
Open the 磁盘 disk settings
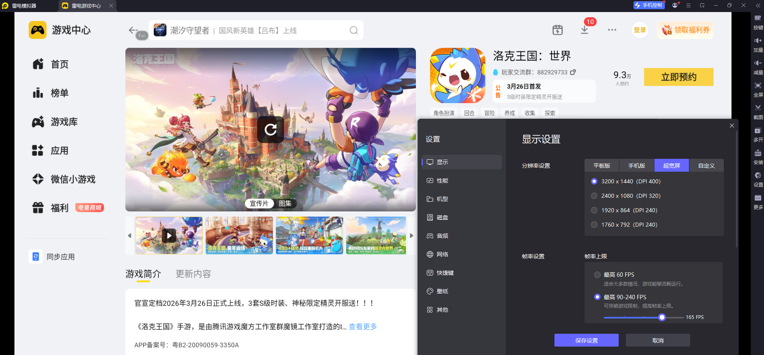click(462, 217)
